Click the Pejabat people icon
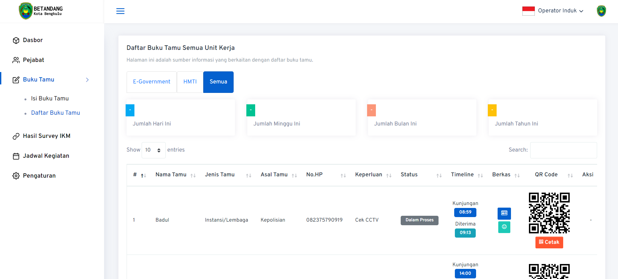This screenshot has width=618, height=279. tap(16, 60)
